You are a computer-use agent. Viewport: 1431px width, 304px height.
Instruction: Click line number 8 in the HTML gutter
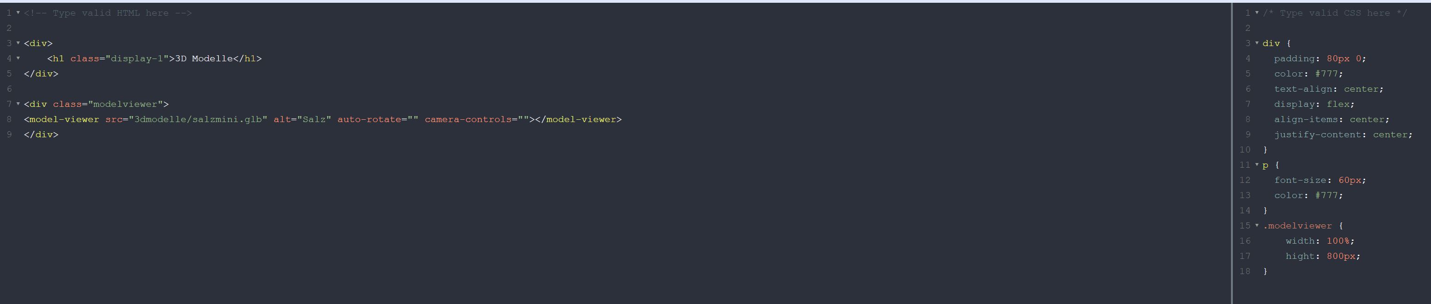click(9, 120)
